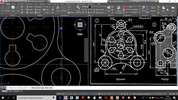Toggle MODEL space status button

(x=59, y=94)
